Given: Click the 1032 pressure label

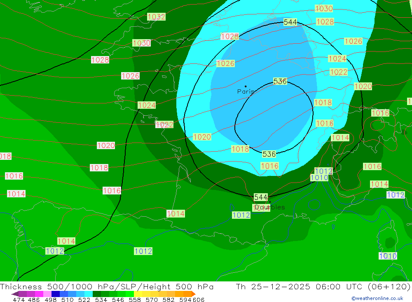Looking at the screenshot, I should (x=156, y=17).
